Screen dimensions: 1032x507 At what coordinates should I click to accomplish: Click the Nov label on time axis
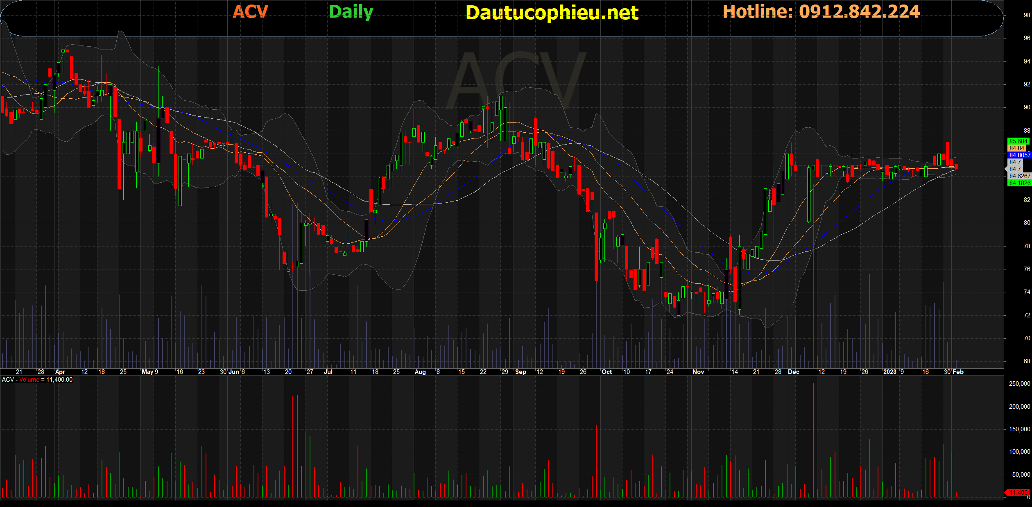698,372
